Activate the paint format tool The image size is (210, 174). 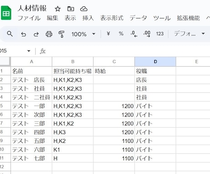pos(61,34)
